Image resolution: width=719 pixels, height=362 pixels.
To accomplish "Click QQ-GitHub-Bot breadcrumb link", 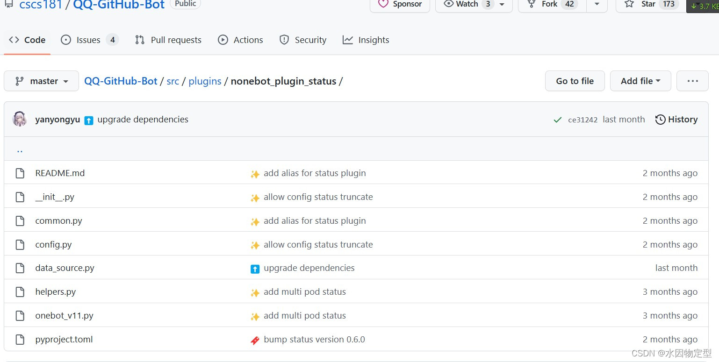I will (x=121, y=81).
